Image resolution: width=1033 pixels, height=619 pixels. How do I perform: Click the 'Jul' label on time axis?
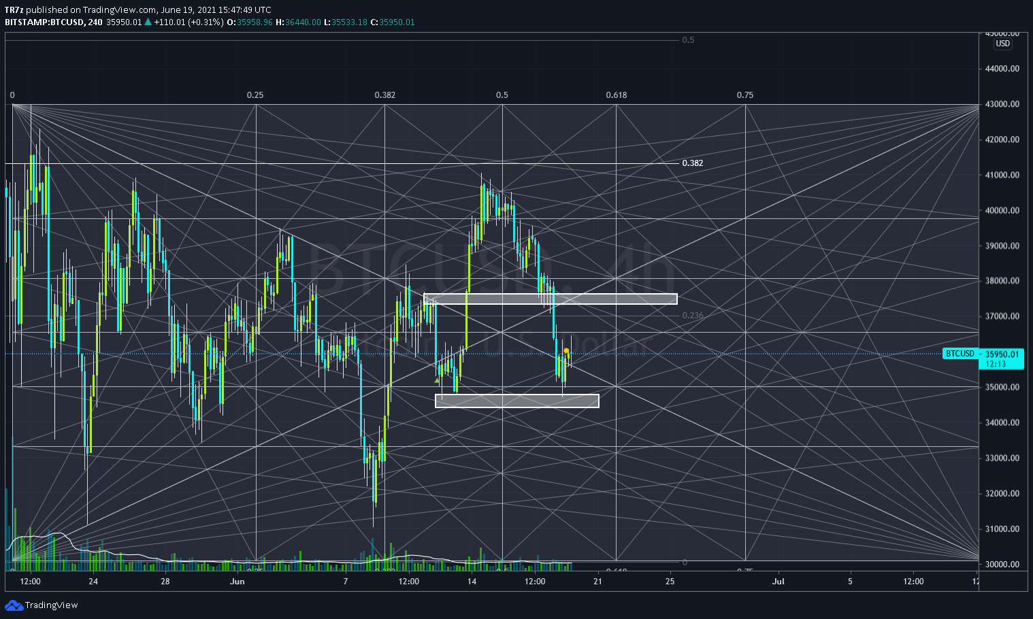point(778,582)
